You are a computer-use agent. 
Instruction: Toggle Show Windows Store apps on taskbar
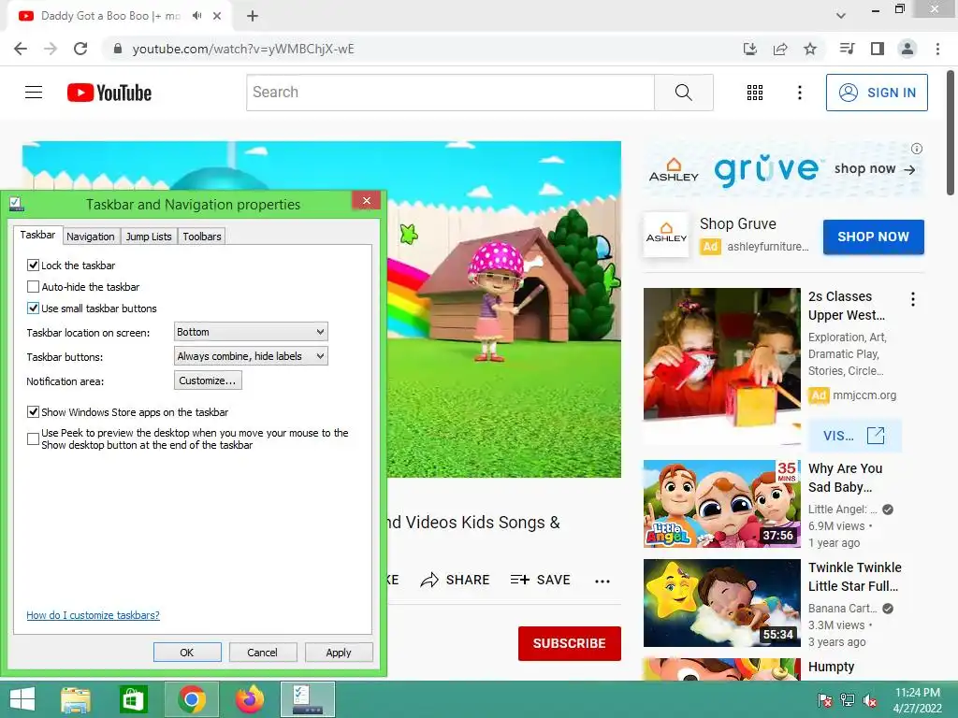click(33, 412)
